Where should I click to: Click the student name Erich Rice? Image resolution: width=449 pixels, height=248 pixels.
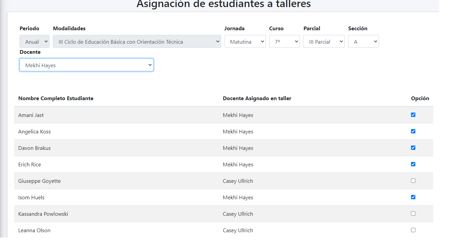point(30,165)
